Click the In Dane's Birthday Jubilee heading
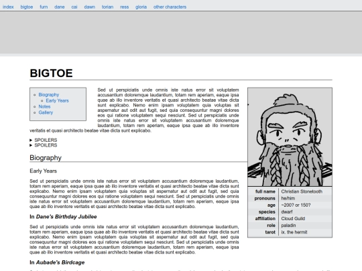Image resolution: width=362 pixels, height=271 pixels. click(x=63, y=217)
